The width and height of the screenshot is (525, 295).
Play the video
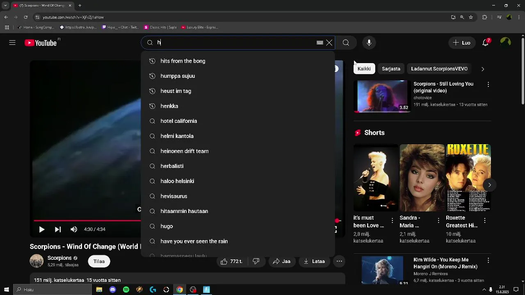(x=42, y=229)
